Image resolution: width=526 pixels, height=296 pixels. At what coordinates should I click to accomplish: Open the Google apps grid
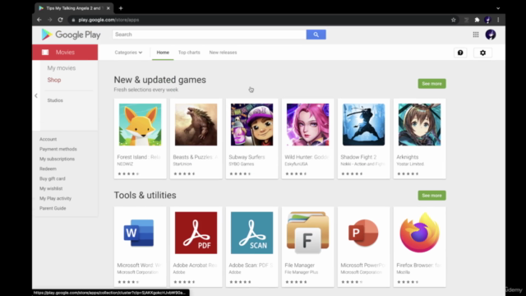point(476,35)
